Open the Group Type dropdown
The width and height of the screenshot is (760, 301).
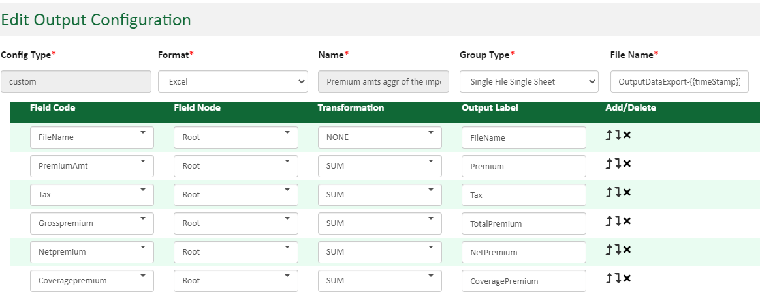click(x=528, y=82)
